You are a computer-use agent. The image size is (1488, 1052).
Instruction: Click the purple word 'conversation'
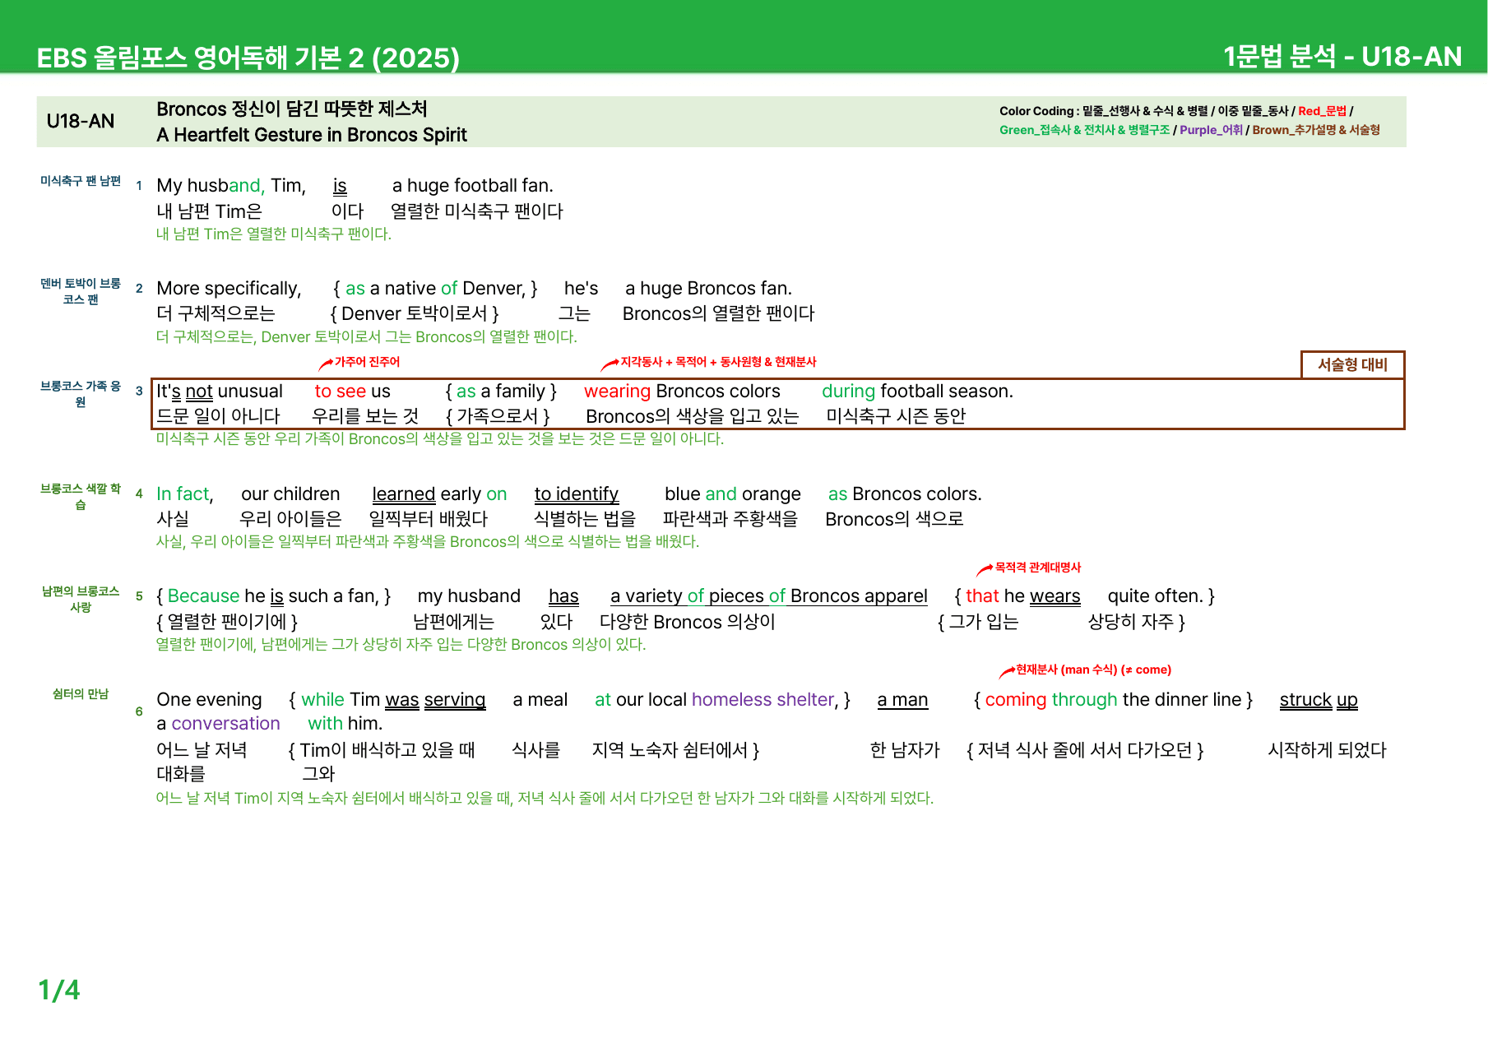click(225, 724)
